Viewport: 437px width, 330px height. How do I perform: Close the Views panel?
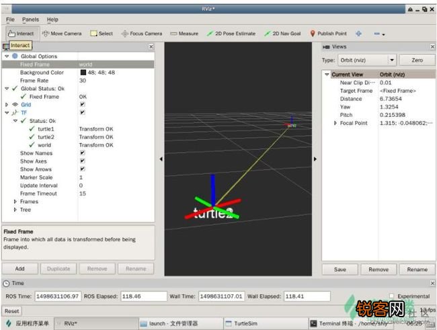432,46
